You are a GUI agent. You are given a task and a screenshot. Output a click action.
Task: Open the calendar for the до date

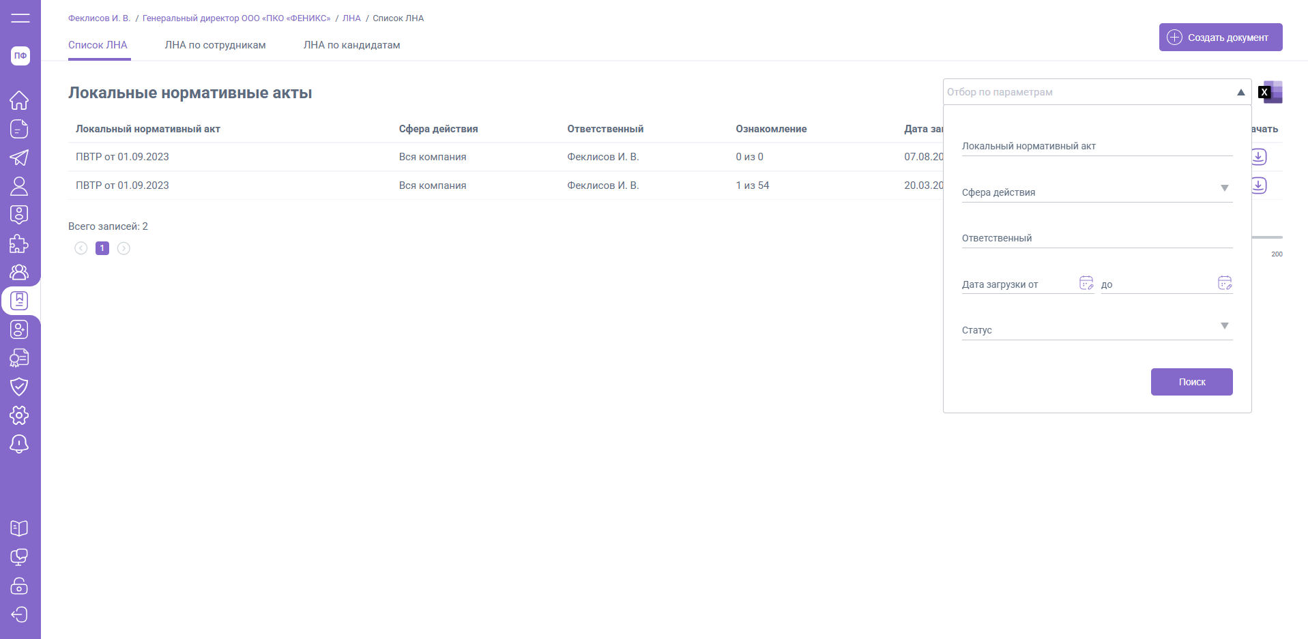1225,283
